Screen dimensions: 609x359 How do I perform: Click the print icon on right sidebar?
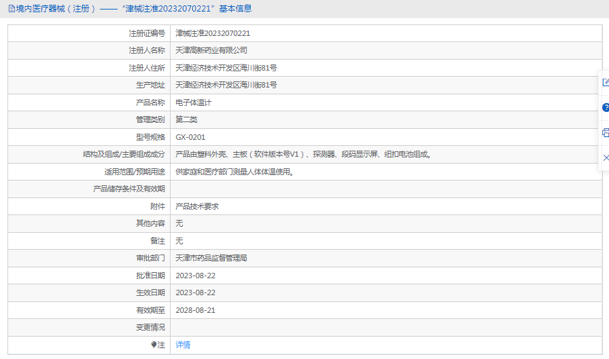coord(606,132)
